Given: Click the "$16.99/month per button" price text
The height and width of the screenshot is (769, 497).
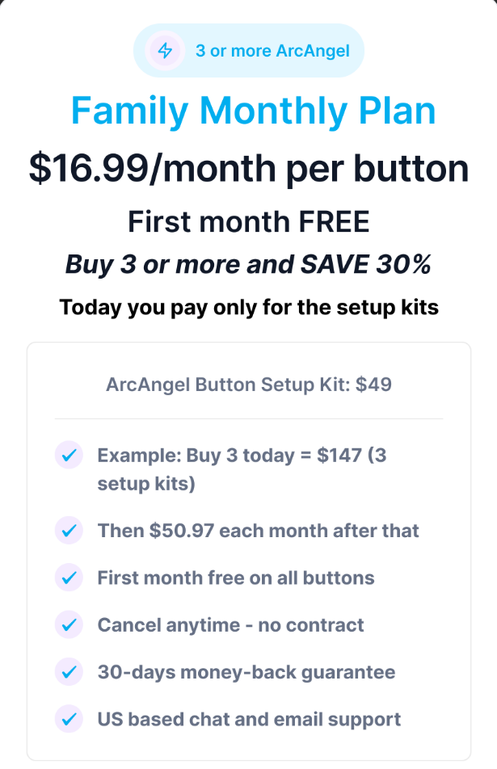Looking at the screenshot, I should pos(249,168).
